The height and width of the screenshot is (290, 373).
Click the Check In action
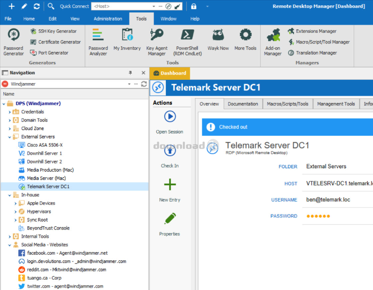170,155
